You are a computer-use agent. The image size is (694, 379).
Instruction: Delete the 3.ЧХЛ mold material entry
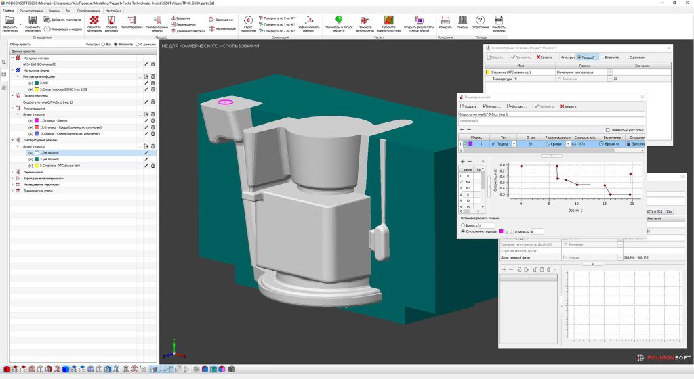[152, 83]
